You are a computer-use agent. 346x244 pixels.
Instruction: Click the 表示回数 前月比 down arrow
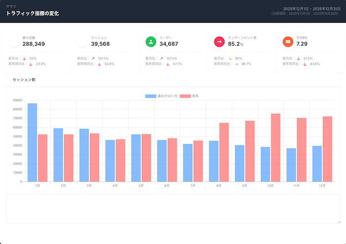coord(24,58)
